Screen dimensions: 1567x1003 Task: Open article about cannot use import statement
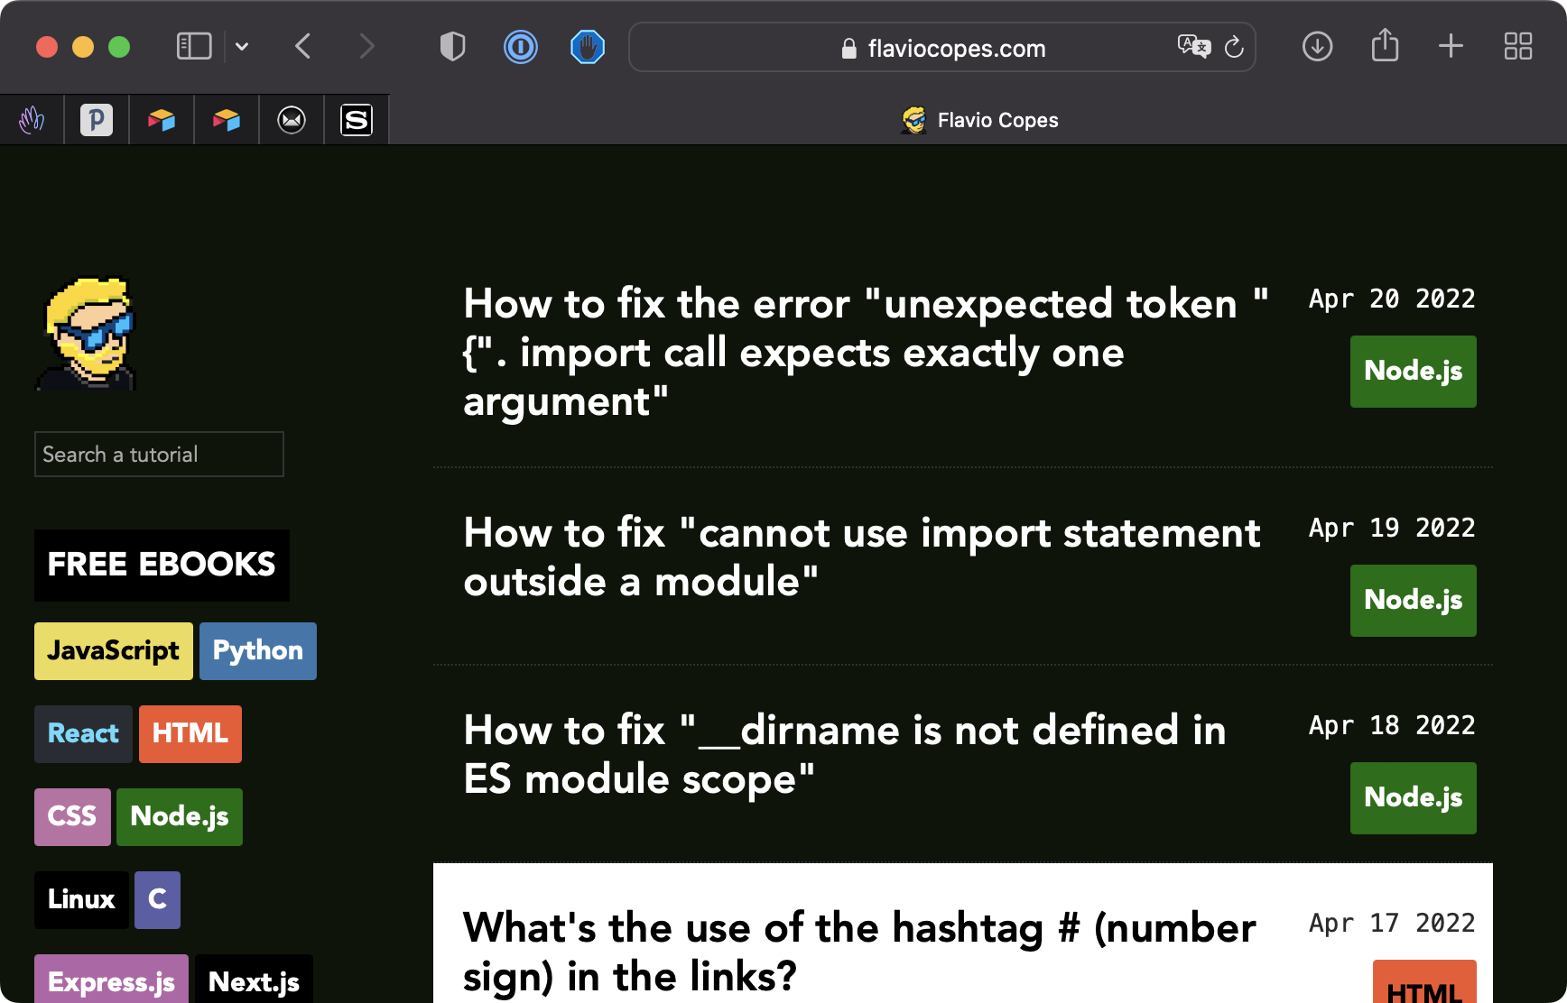point(861,557)
